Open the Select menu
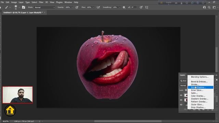The width and height of the screenshot is (219, 123). [34, 2]
